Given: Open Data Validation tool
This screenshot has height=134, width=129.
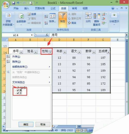Looking at the screenshot, I should tap(104, 14).
